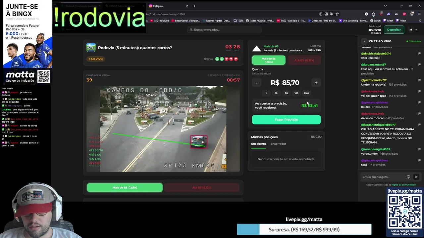Image resolution: width=424 pixels, height=238 pixels.
Task: Send the chat message with arrow icon
Action: (416, 177)
